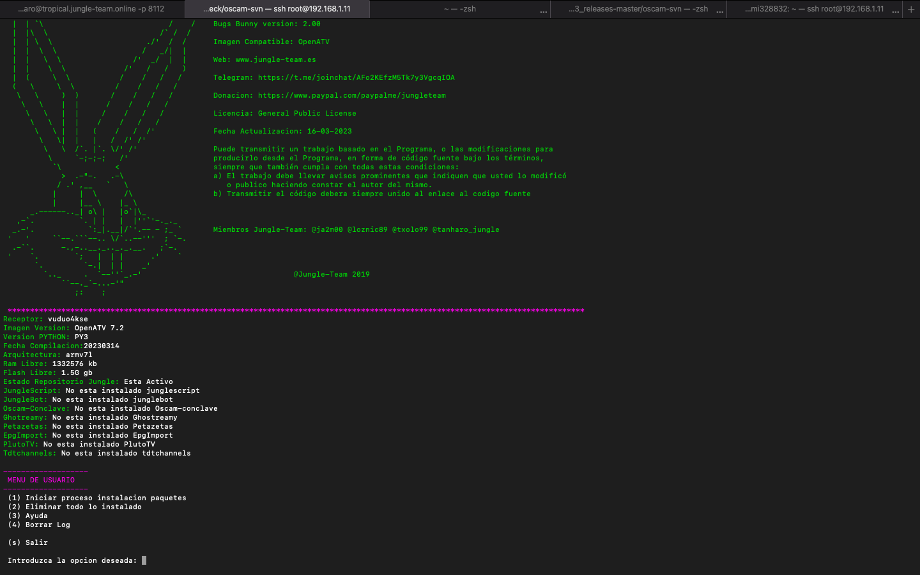Image resolution: width=920 pixels, height=575 pixels.
Task: Select the oscam-svn ssh root@192.168.1.11 tab
Action: pyautogui.click(x=277, y=9)
